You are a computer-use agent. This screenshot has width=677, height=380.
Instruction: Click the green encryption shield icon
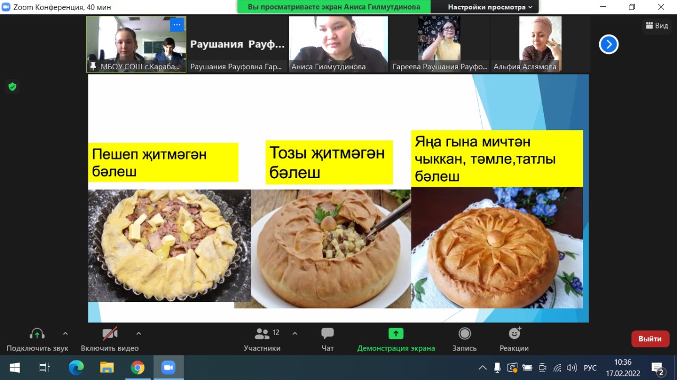(12, 87)
